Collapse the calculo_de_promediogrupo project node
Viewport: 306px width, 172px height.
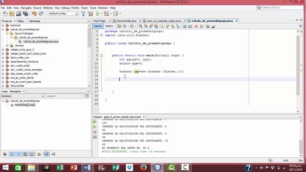click(x=3, y=30)
